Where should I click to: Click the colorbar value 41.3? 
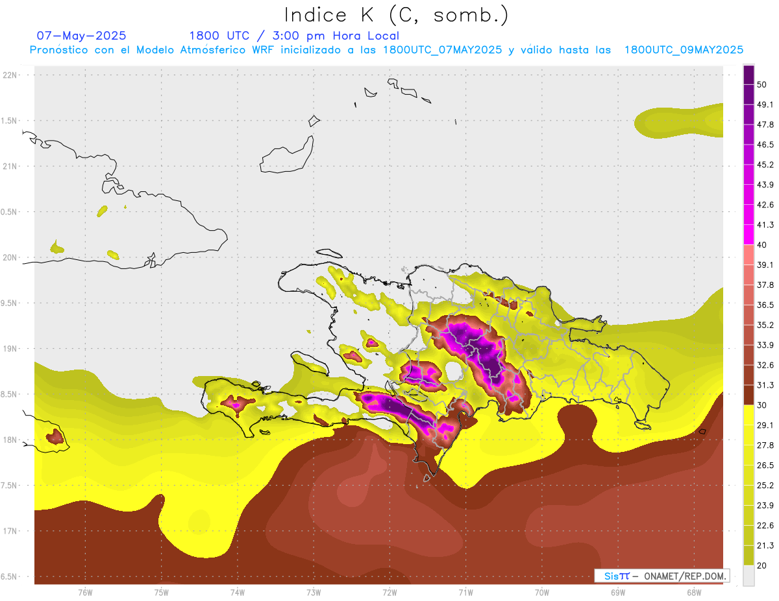(765, 225)
